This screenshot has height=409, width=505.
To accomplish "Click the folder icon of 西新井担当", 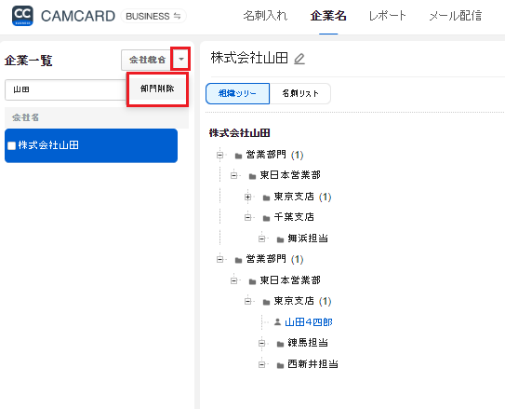I will point(280,365).
